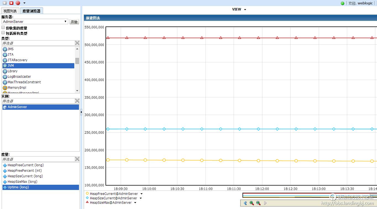The height and width of the screenshot is (209, 377).
Task: Type in the 实例 filter input field
Action: pos(38,101)
